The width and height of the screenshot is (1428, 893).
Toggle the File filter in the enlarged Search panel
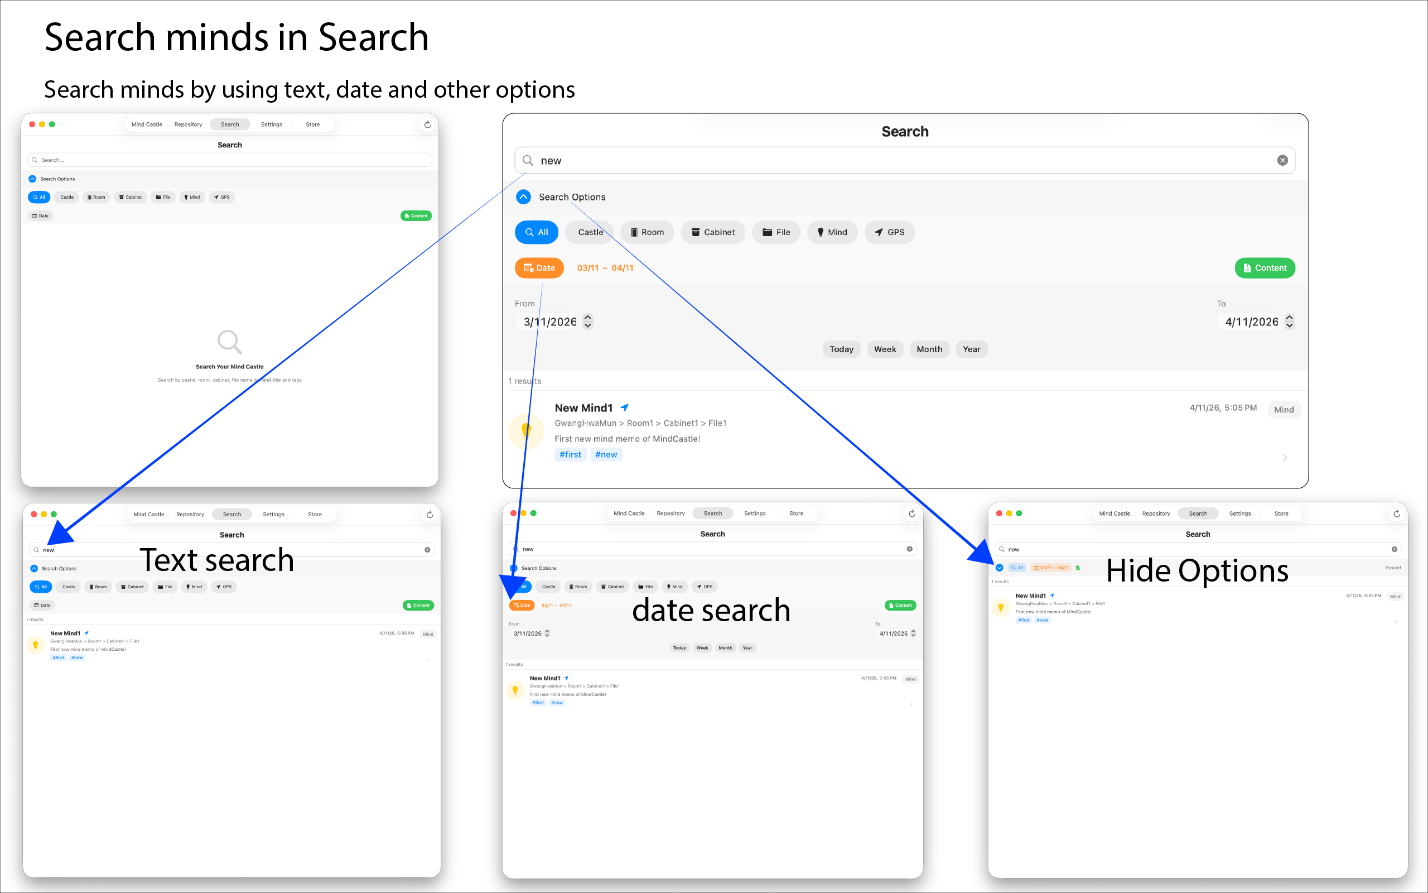[776, 232]
